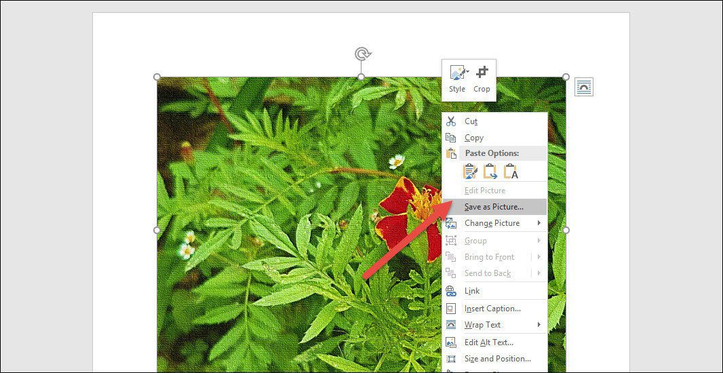This screenshot has width=723, height=373.
Task: Choose the Keep Text Only paste icon
Action: [511, 171]
